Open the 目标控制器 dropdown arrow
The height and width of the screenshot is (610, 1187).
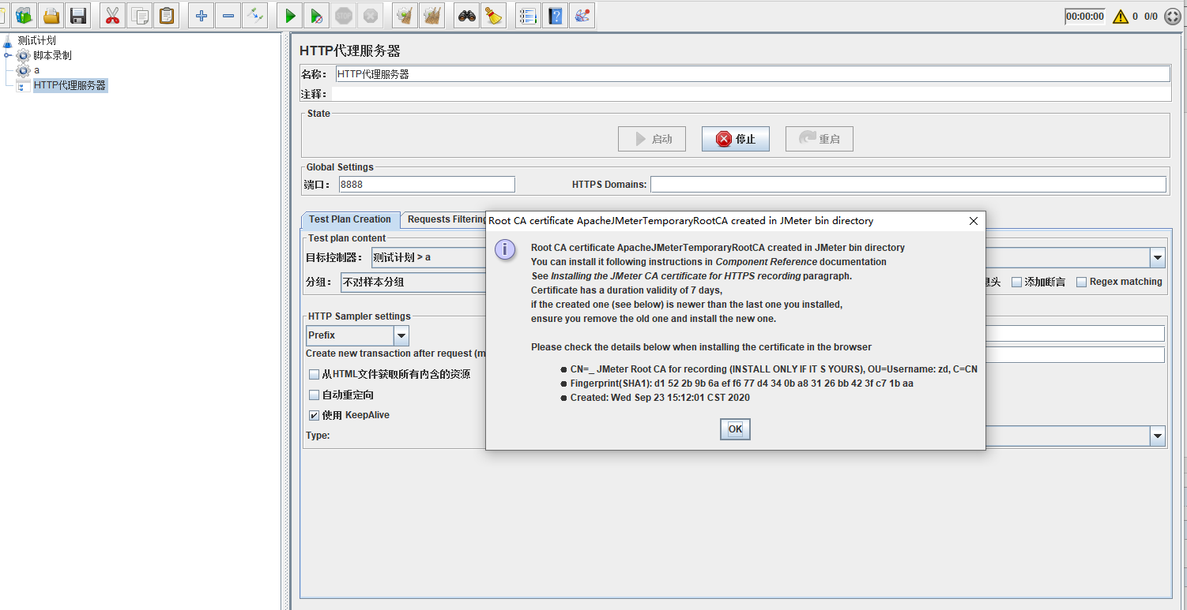(1158, 257)
